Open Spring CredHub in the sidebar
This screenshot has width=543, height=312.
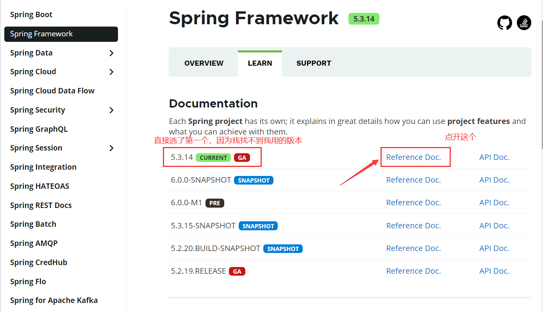click(x=39, y=263)
